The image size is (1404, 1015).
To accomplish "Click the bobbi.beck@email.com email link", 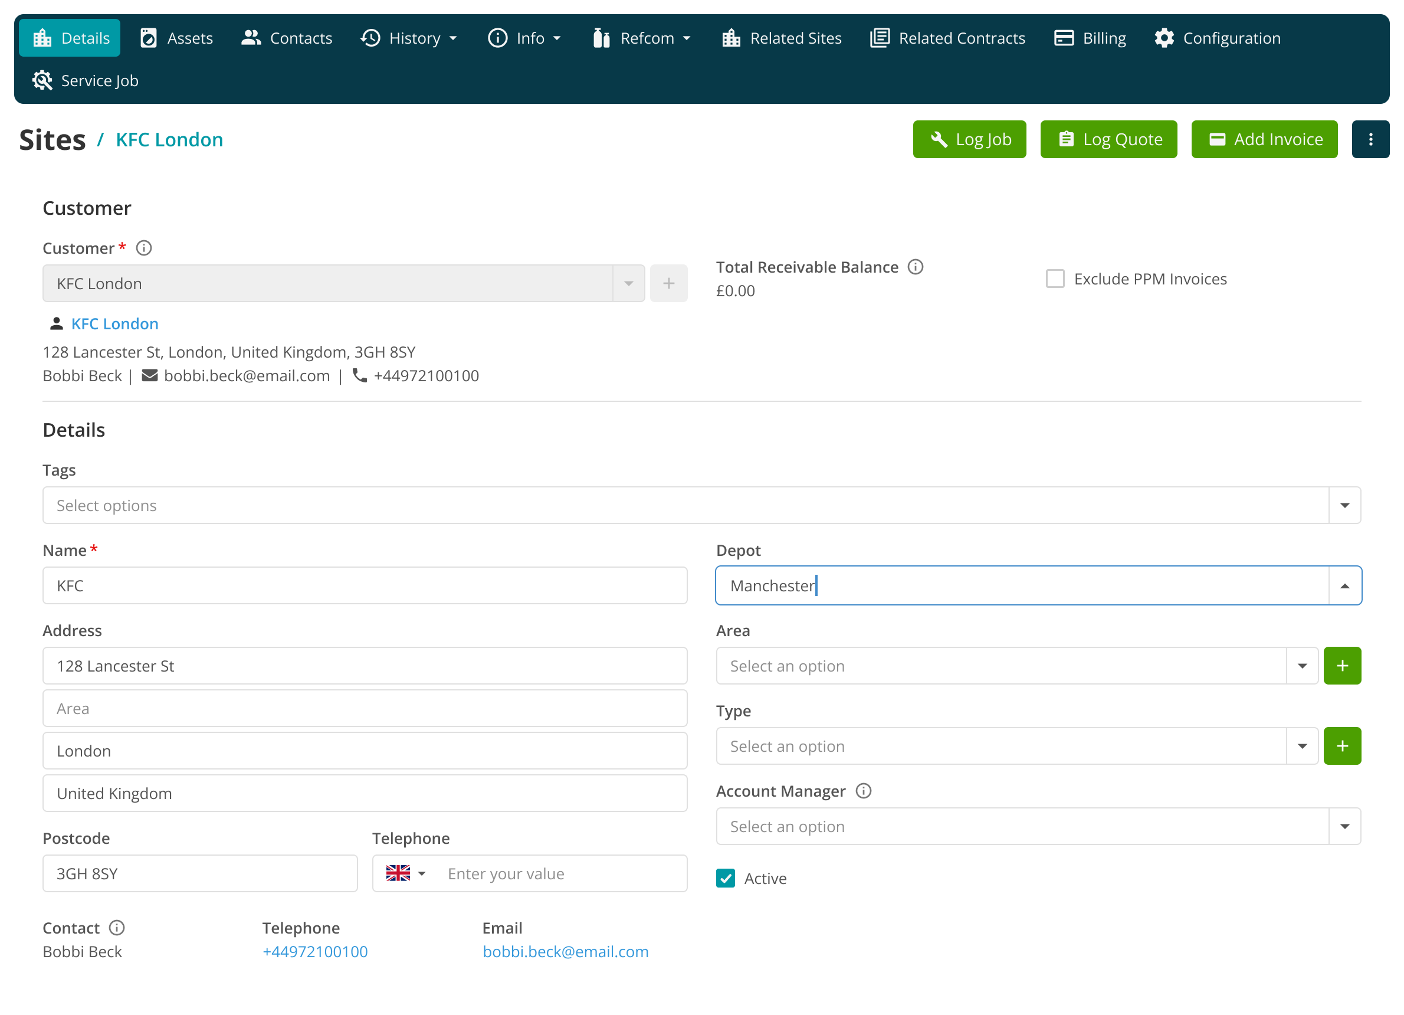I will [x=565, y=952].
